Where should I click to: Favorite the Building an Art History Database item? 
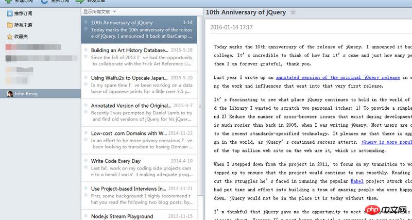tap(85, 56)
